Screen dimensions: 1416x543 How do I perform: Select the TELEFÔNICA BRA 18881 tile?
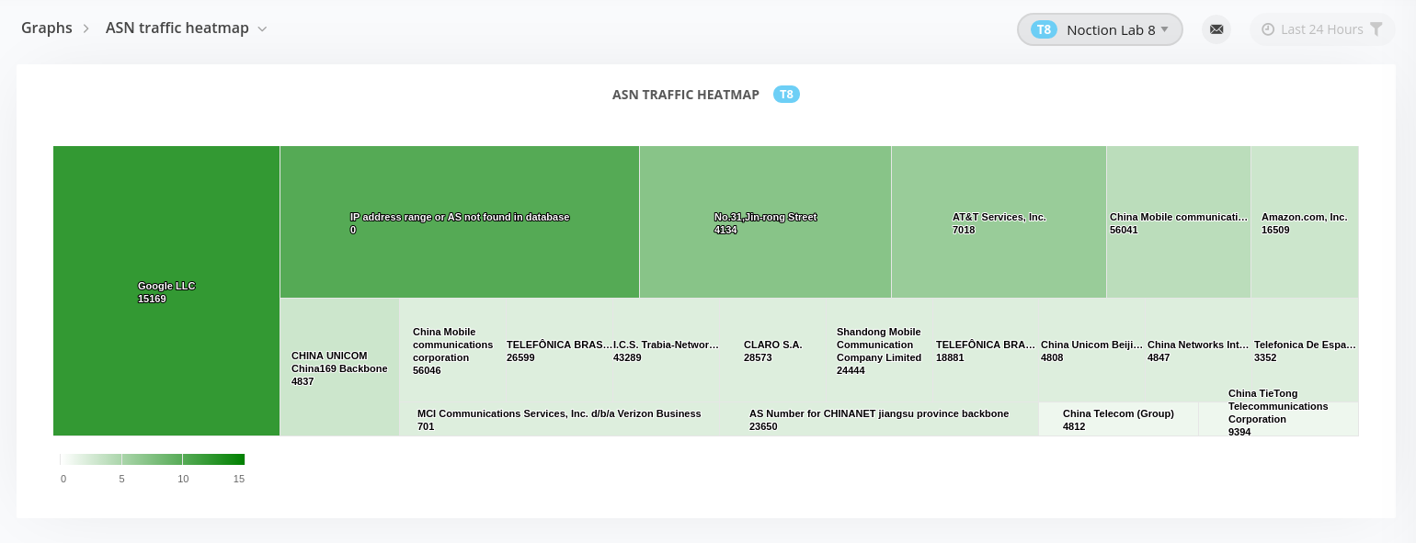click(x=986, y=350)
